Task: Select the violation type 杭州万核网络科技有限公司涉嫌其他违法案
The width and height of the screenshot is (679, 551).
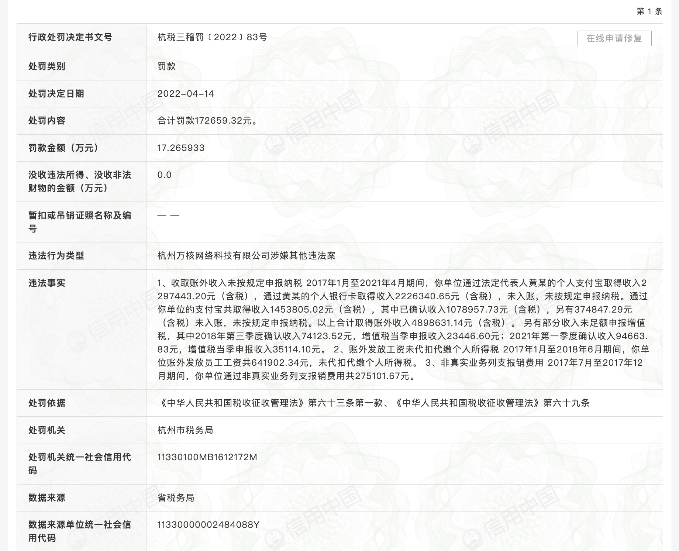Action: tap(247, 256)
